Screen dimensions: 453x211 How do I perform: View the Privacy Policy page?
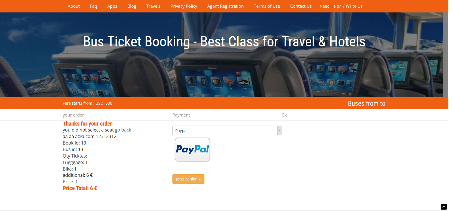tap(184, 6)
